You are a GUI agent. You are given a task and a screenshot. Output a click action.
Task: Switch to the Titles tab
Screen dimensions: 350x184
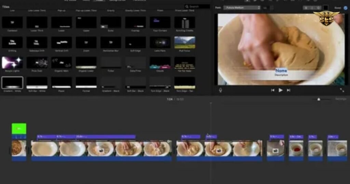pyautogui.click(x=99, y=1)
